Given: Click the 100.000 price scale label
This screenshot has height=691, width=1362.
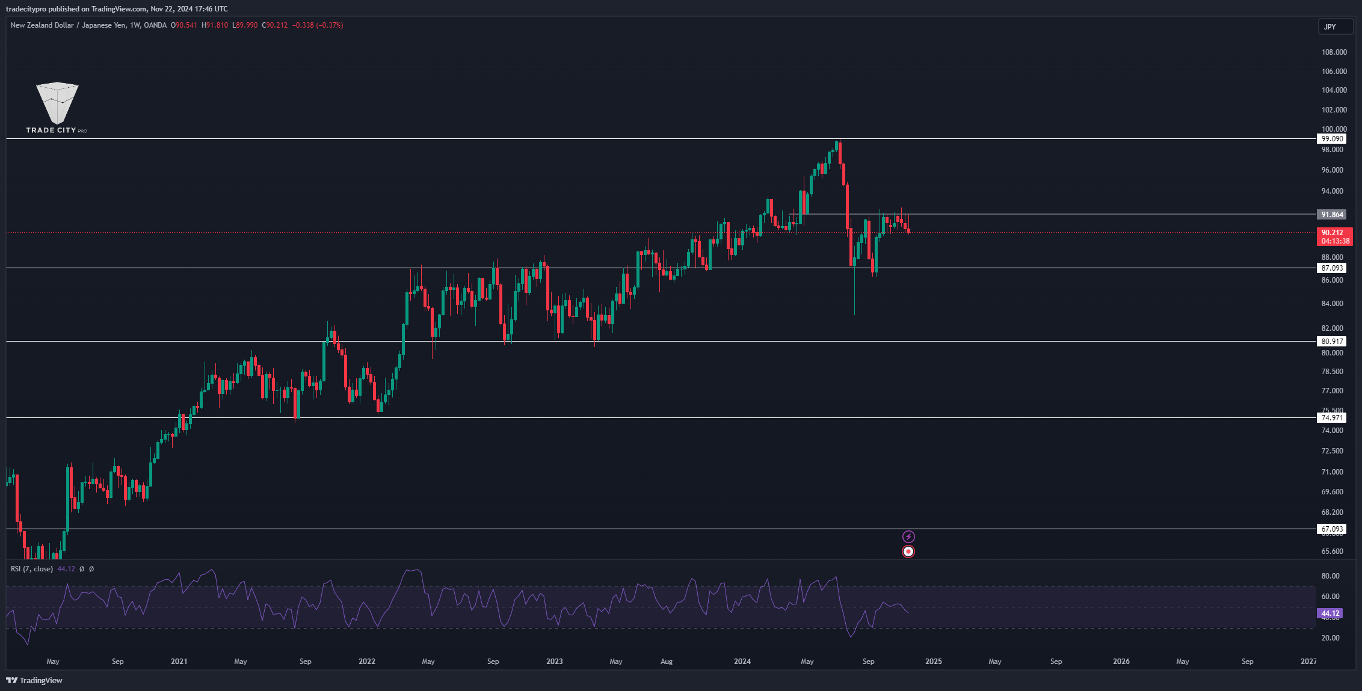Looking at the screenshot, I should click(1334, 129).
